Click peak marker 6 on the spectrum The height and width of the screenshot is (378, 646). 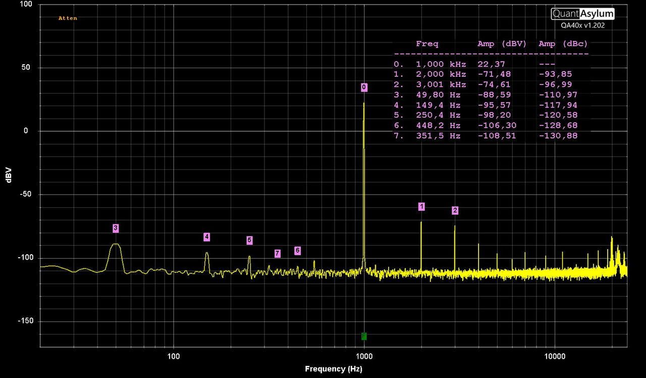tap(297, 251)
